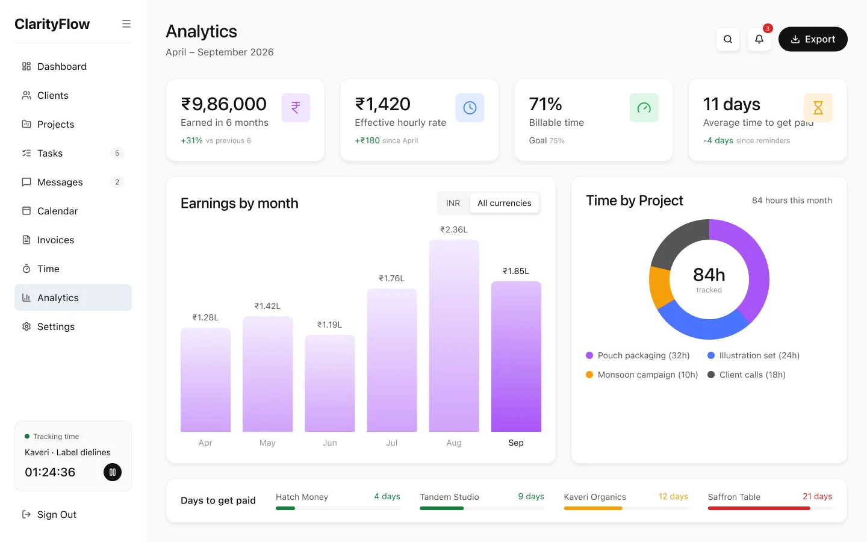Click the ClarityFlow logo

point(52,24)
